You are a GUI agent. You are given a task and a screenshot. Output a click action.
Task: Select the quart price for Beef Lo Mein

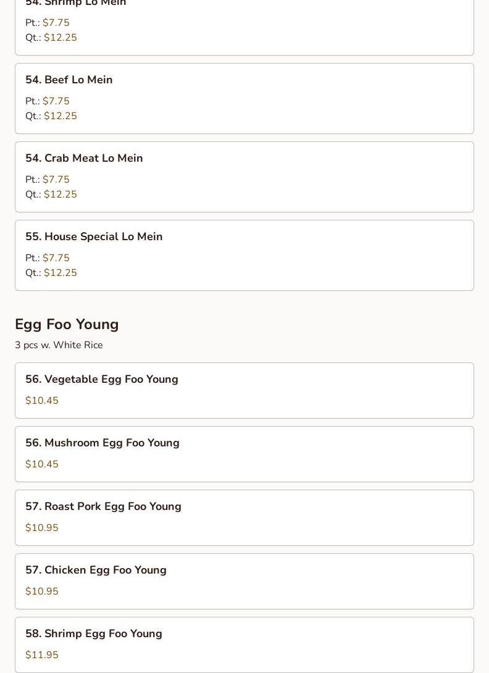coord(60,116)
